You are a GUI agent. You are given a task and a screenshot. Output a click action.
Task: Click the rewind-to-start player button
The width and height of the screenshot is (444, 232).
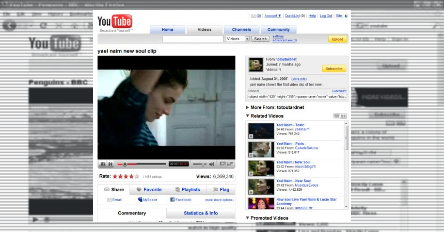click(110, 164)
